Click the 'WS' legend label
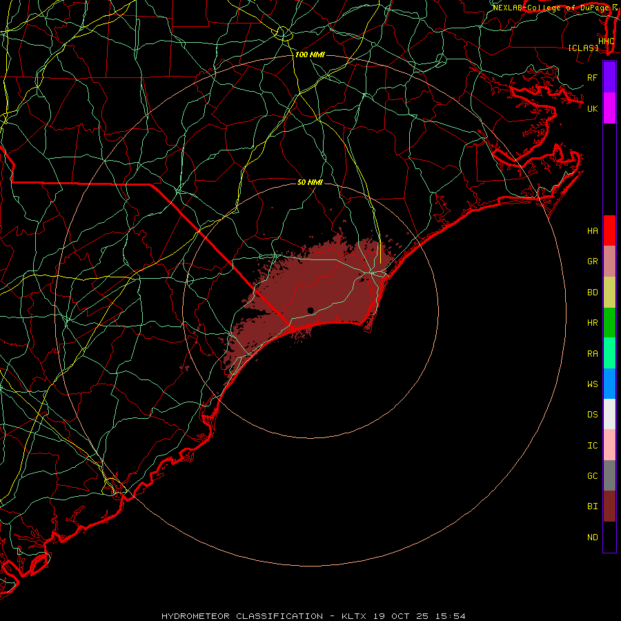The image size is (621, 621). point(593,384)
